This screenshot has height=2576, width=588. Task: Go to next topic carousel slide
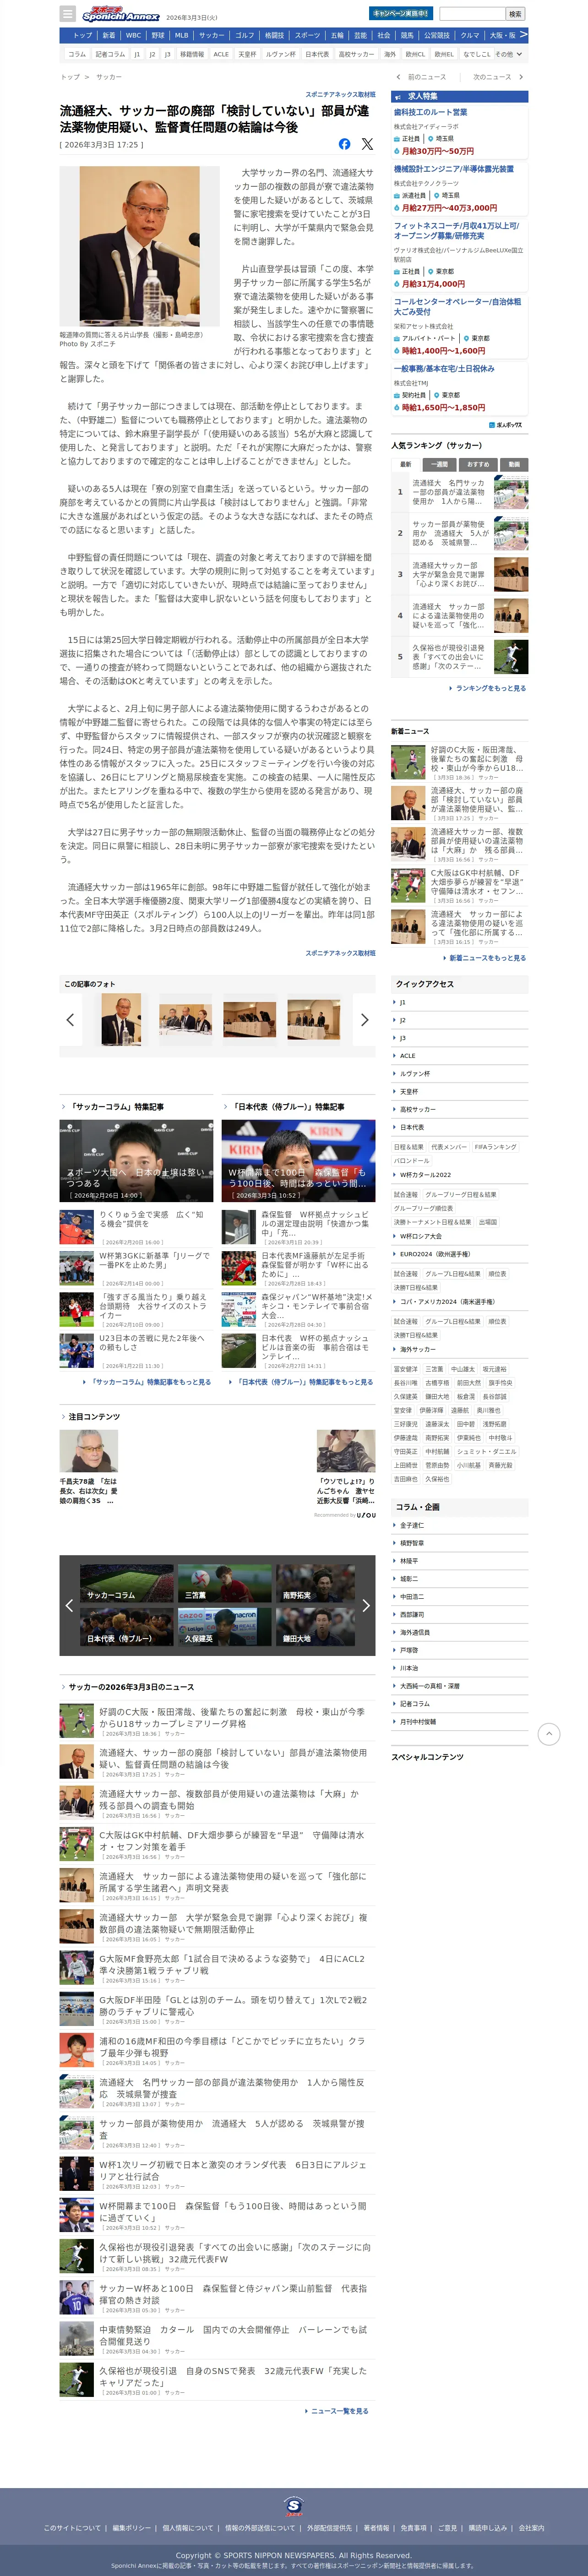365,1605
